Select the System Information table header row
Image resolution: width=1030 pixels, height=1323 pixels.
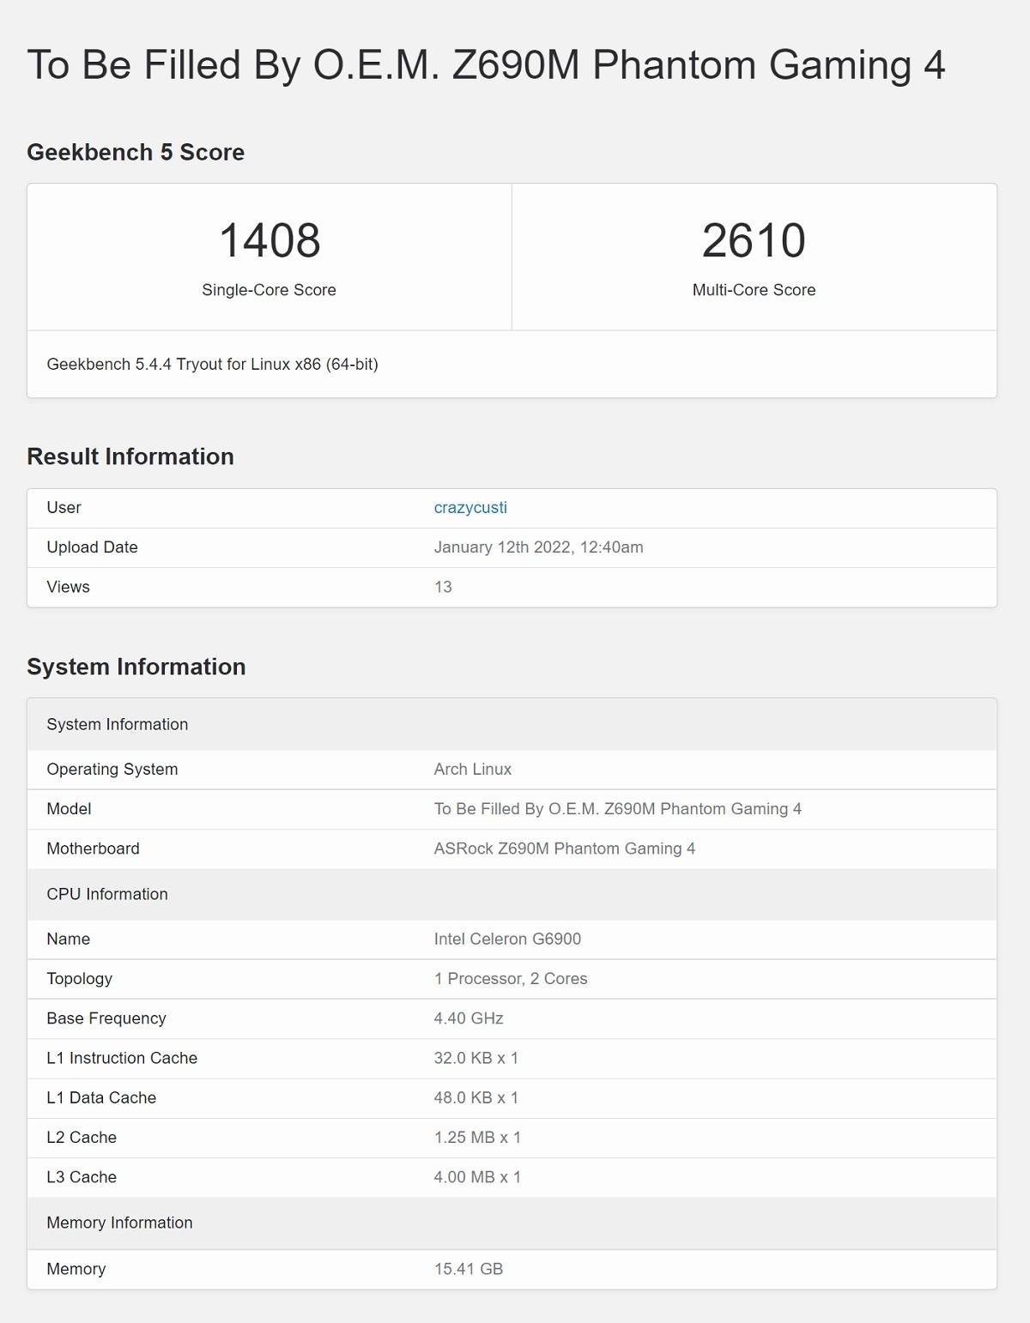point(512,724)
